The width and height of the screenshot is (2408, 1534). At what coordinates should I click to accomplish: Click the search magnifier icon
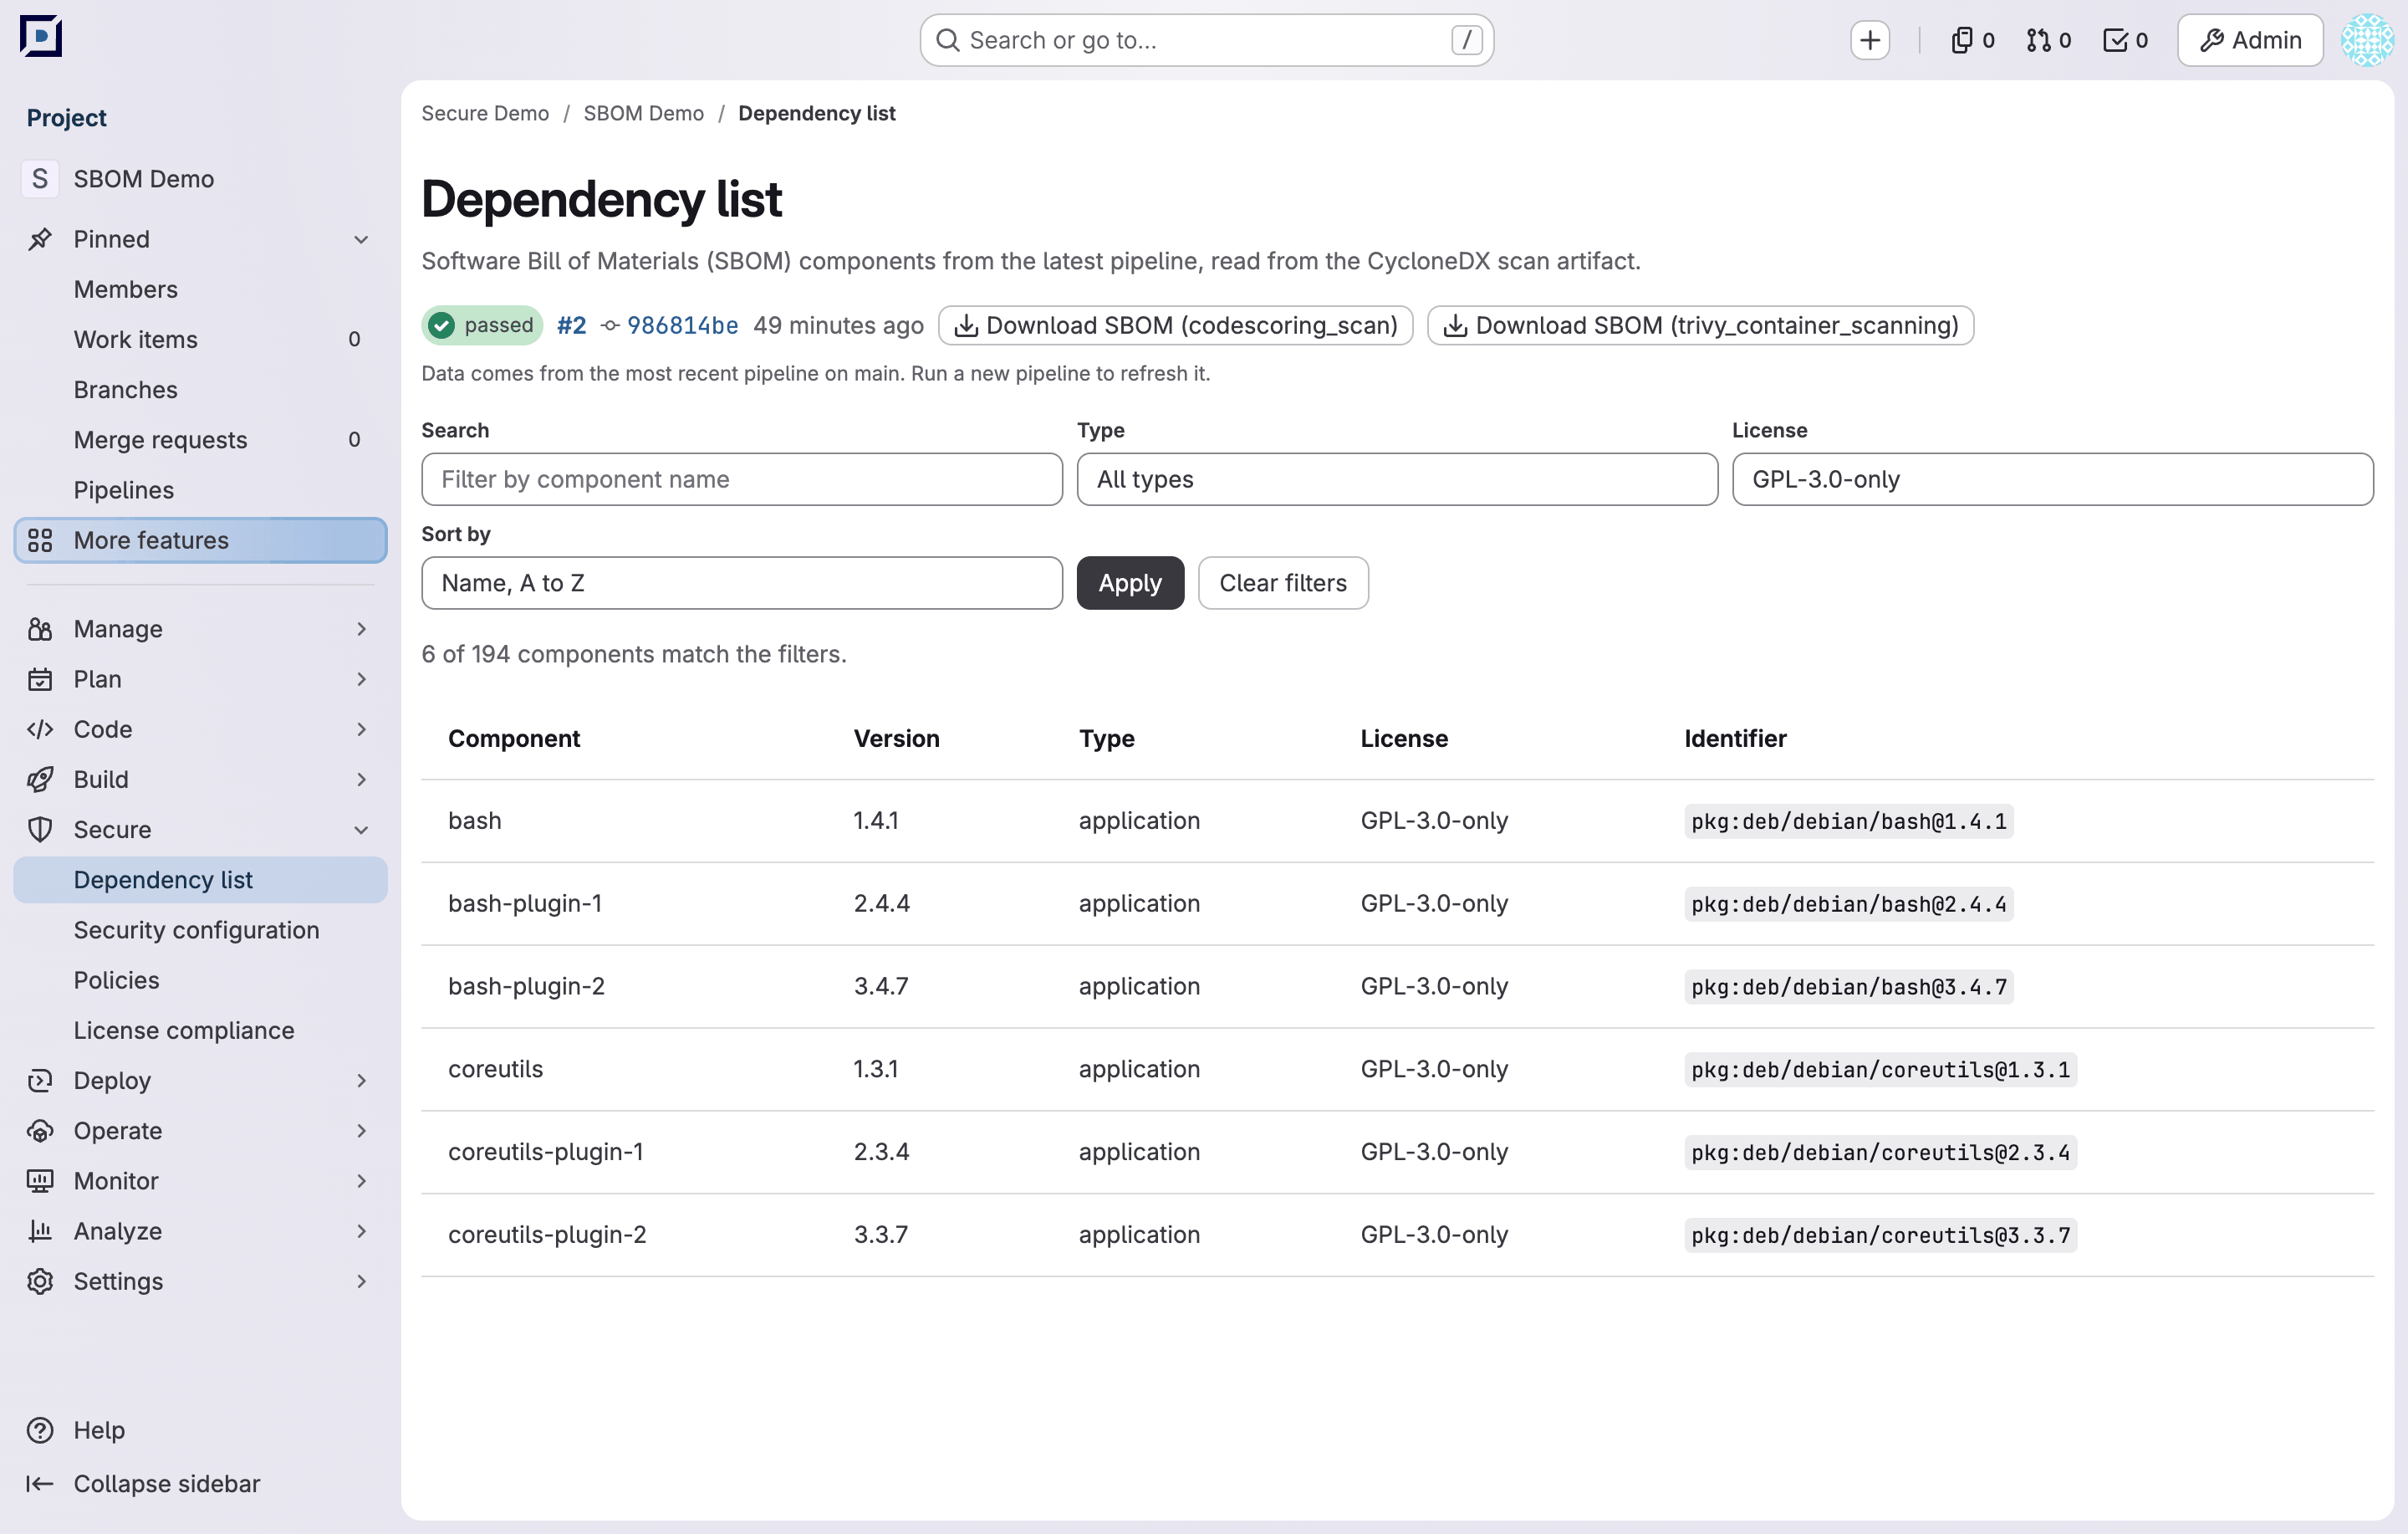coord(947,40)
